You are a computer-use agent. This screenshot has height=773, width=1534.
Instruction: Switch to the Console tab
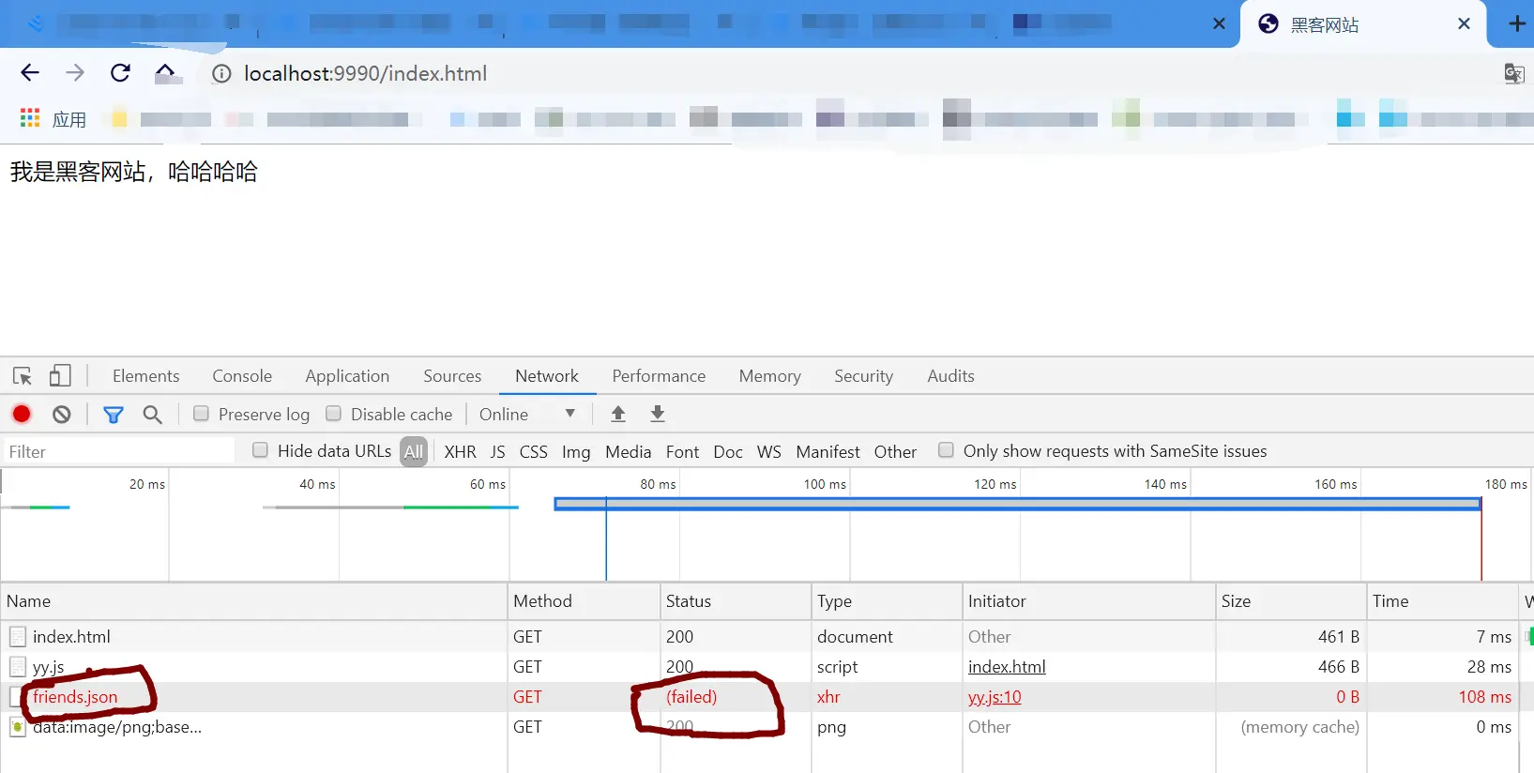pyautogui.click(x=242, y=376)
